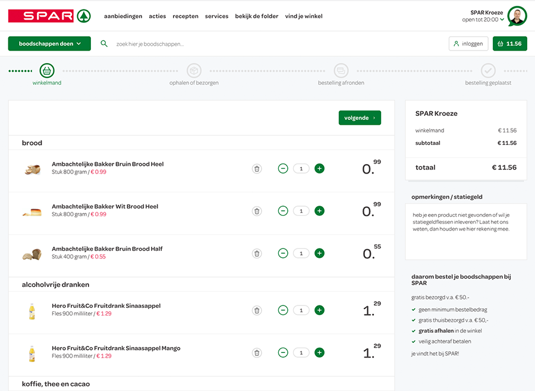Decrease quantity of Wit Brood Heel

[x=283, y=211]
